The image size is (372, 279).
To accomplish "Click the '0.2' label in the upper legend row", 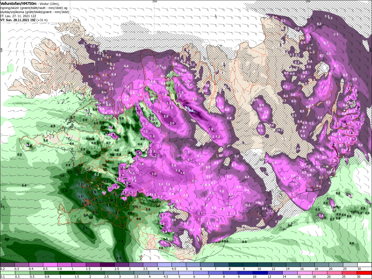I will 2,269.
